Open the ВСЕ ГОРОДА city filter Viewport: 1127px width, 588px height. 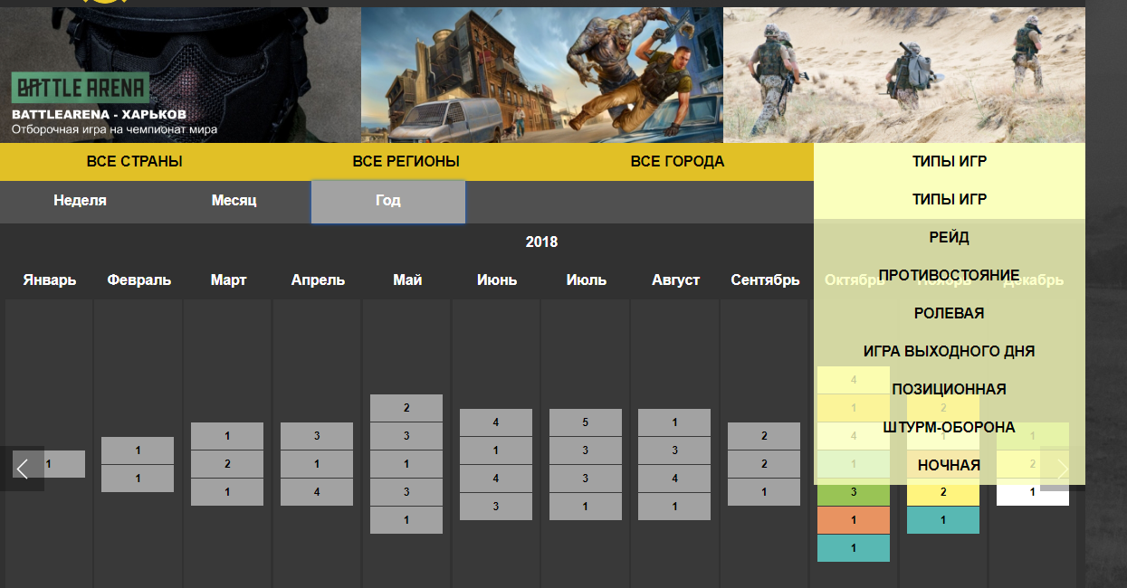(x=678, y=162)
